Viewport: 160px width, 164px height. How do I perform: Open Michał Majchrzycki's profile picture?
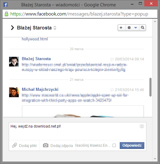[x=14, y=92]
